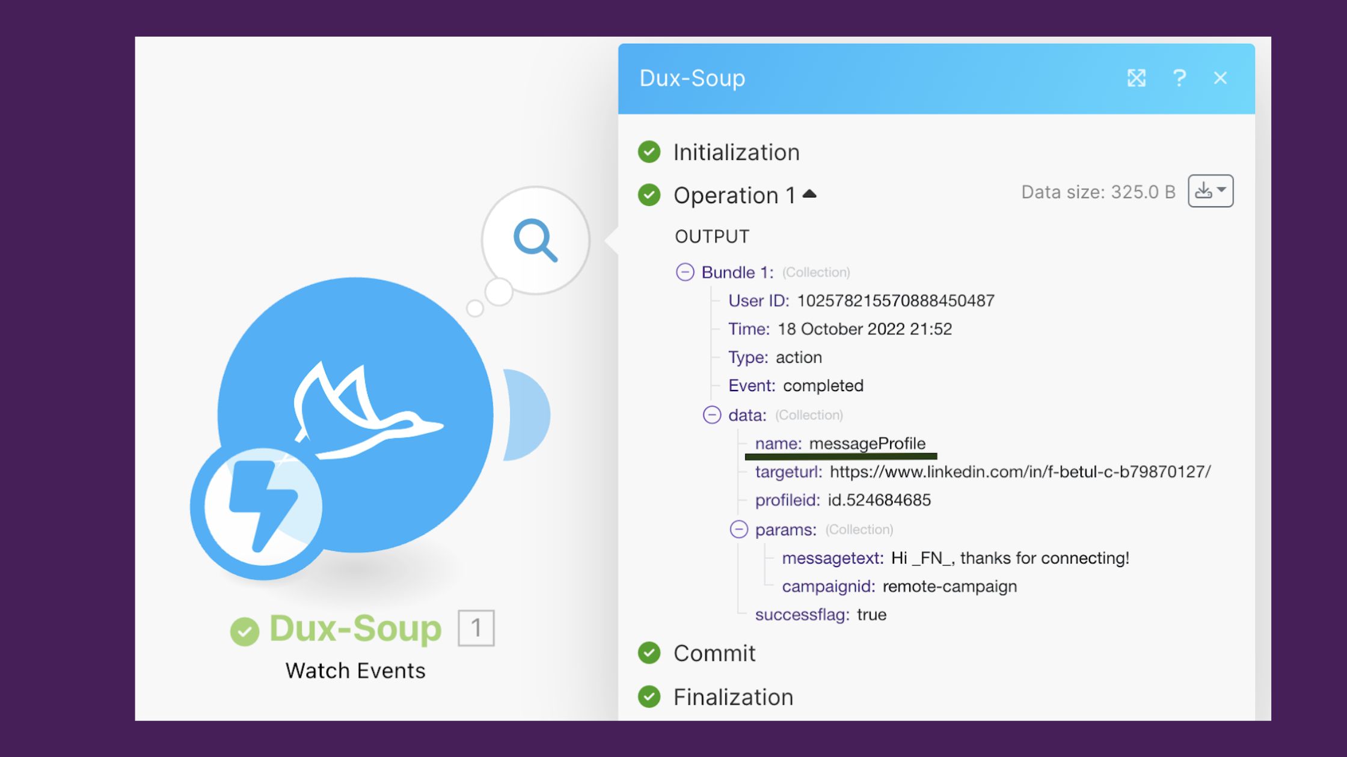Collapse the Bundle 1 collection
The image size is (1347, 757).
(x=685, y=272)
